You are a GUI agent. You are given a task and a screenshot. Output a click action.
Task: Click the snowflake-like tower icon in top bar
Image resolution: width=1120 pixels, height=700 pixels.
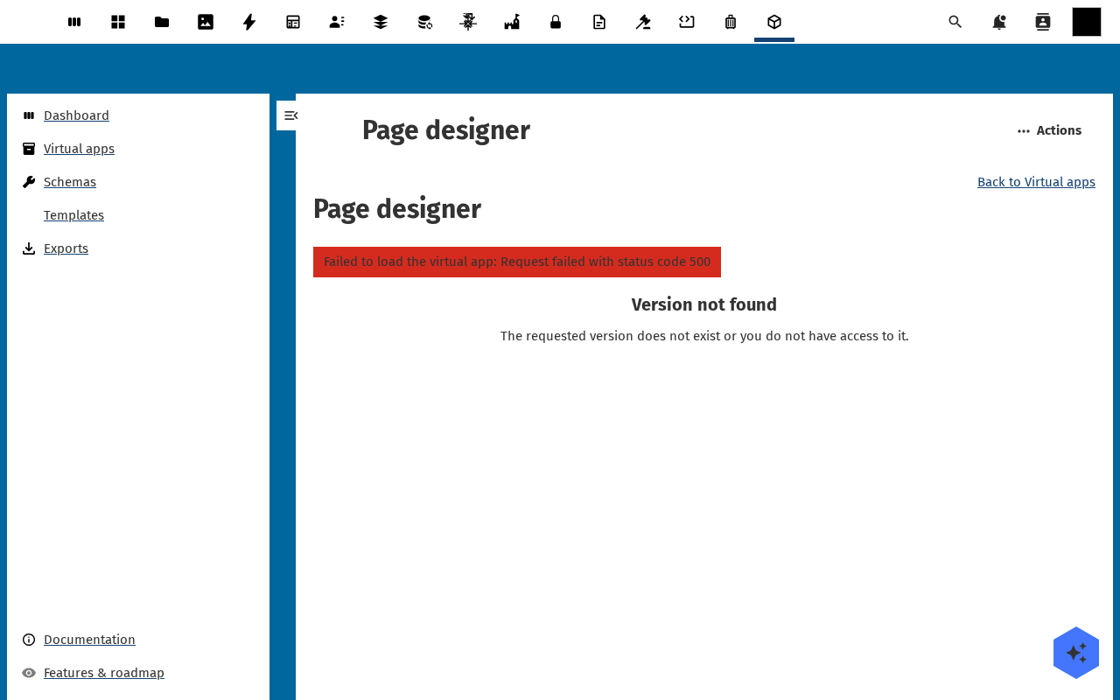(468, 22)
